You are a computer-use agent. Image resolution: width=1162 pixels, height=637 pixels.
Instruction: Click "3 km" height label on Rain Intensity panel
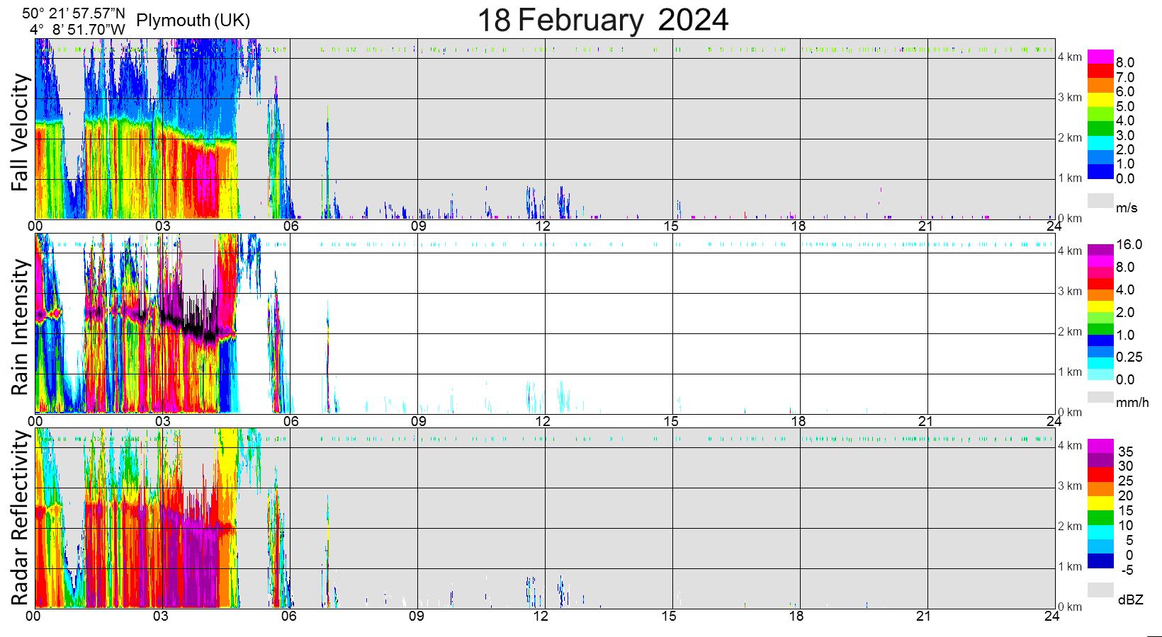point(1070,291)
